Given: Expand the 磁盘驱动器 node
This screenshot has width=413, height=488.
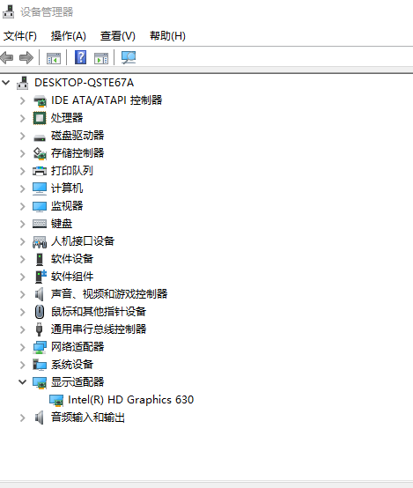Looking at the screenshot, I should click(22, 136).
